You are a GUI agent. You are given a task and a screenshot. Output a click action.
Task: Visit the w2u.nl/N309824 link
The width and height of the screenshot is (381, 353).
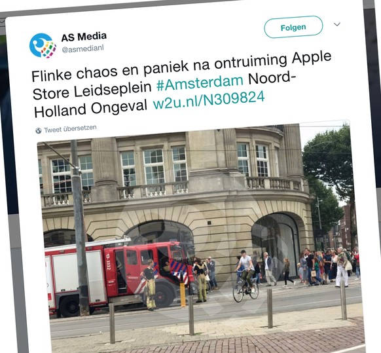point(208,101)
